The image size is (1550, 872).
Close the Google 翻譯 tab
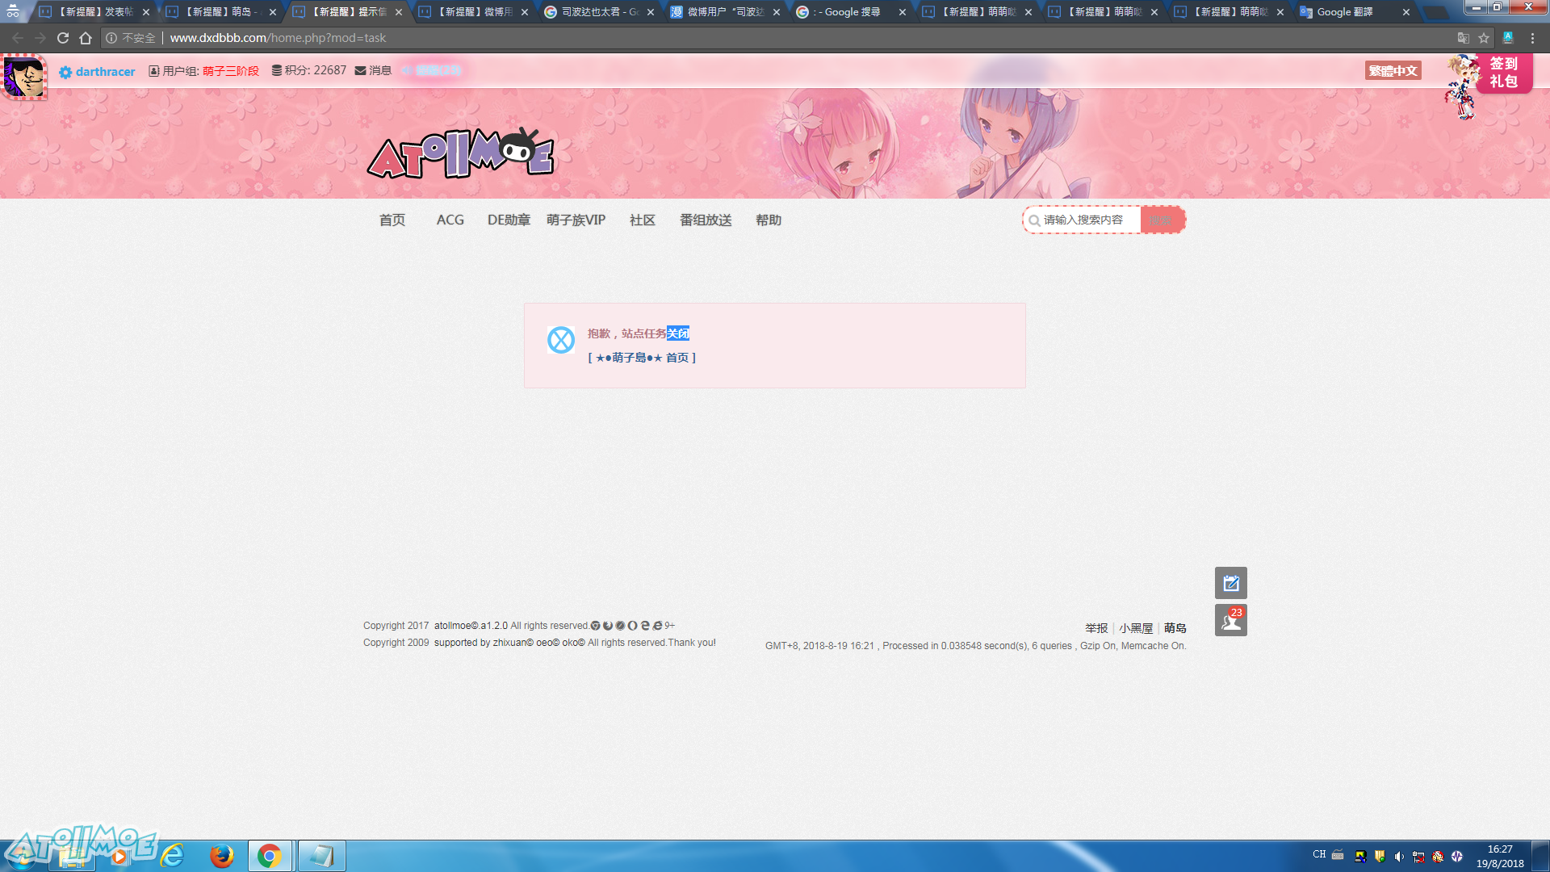click(x=1406, y=12)
